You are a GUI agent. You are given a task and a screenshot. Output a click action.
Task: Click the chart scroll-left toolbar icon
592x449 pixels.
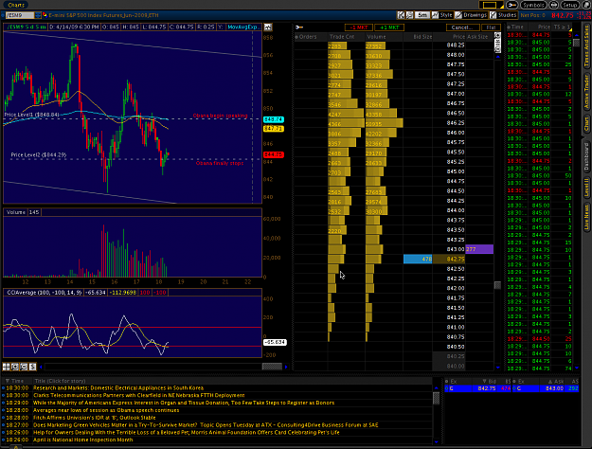click(x=401, y=15)
